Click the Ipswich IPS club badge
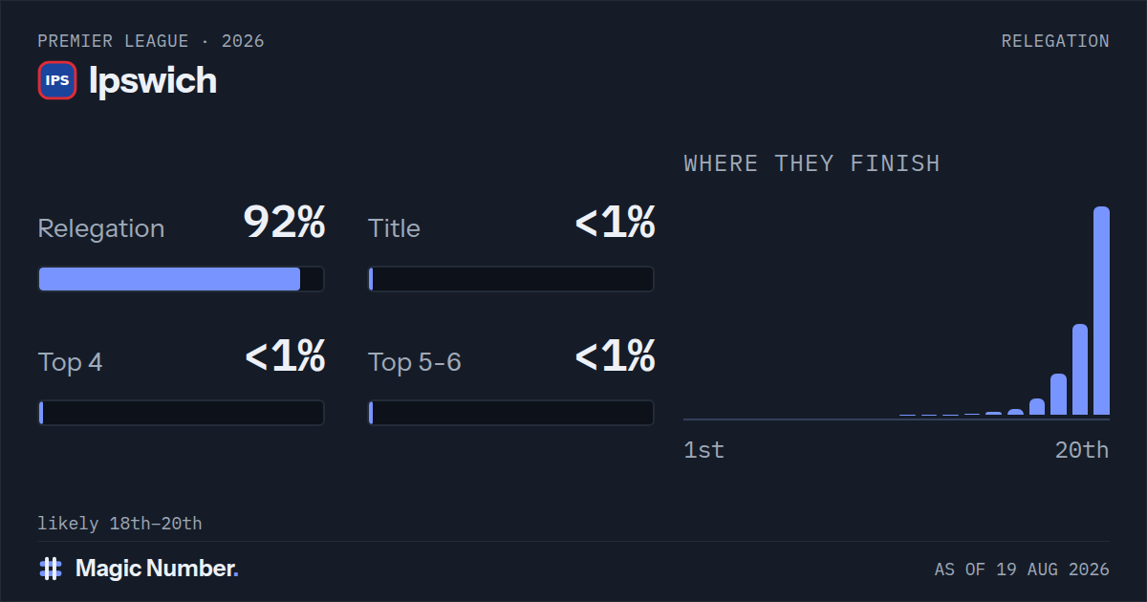Viewport: 1147px width, 602px height. [x=57, y=80]
